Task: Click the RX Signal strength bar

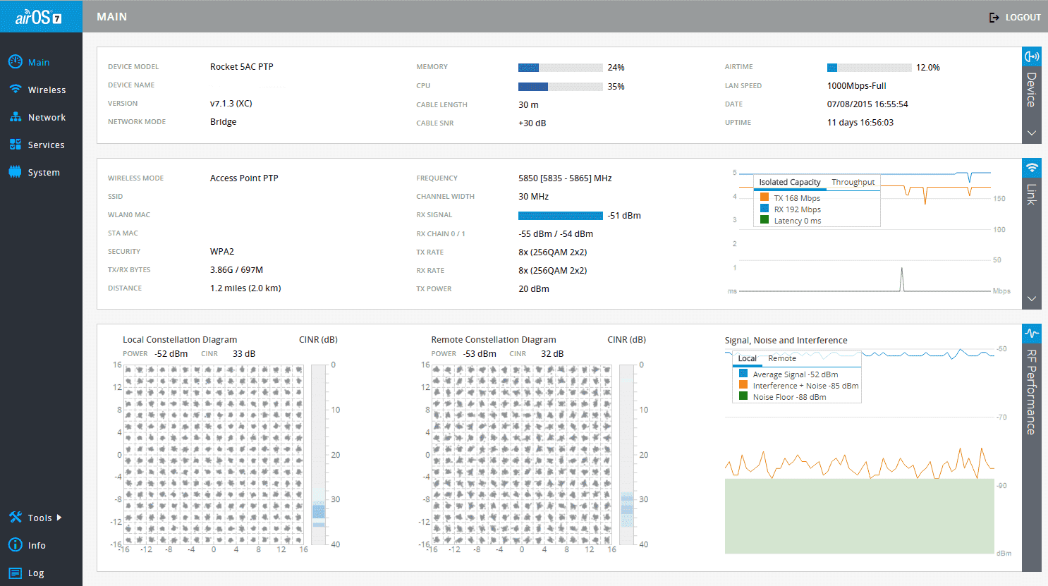Action: (560, 216)
